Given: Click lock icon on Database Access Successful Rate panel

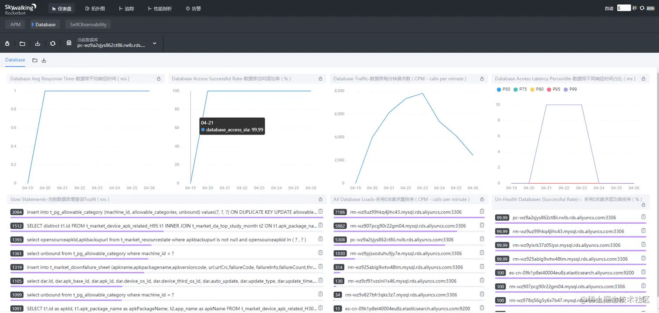Looking at the screenshot, I should tap(320, 79).
